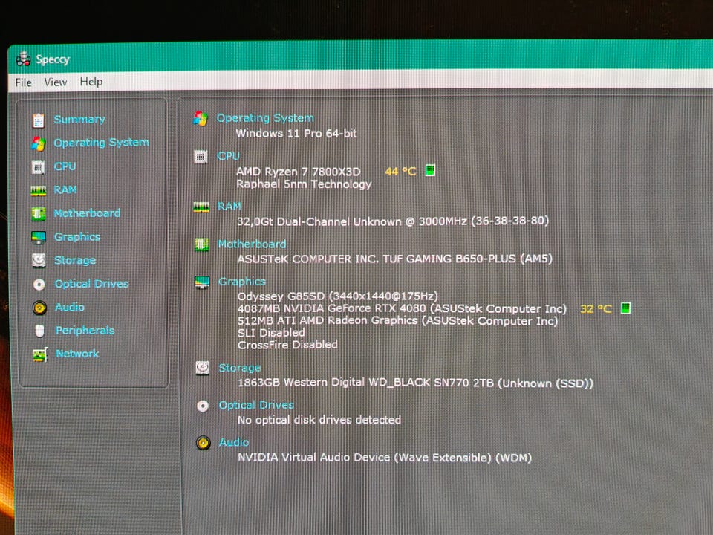Image resolution: width=713 pixels, height=535 pixels.
Task: Open Operating System heading link in summary
Action: coord(265,118)
